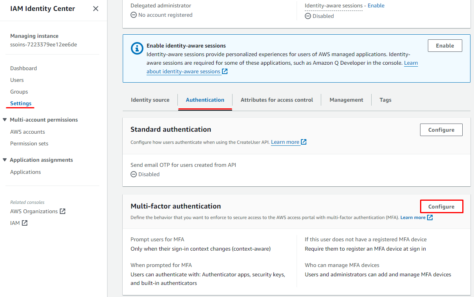Click external icon after MFA Learn more

click(430, 217)
